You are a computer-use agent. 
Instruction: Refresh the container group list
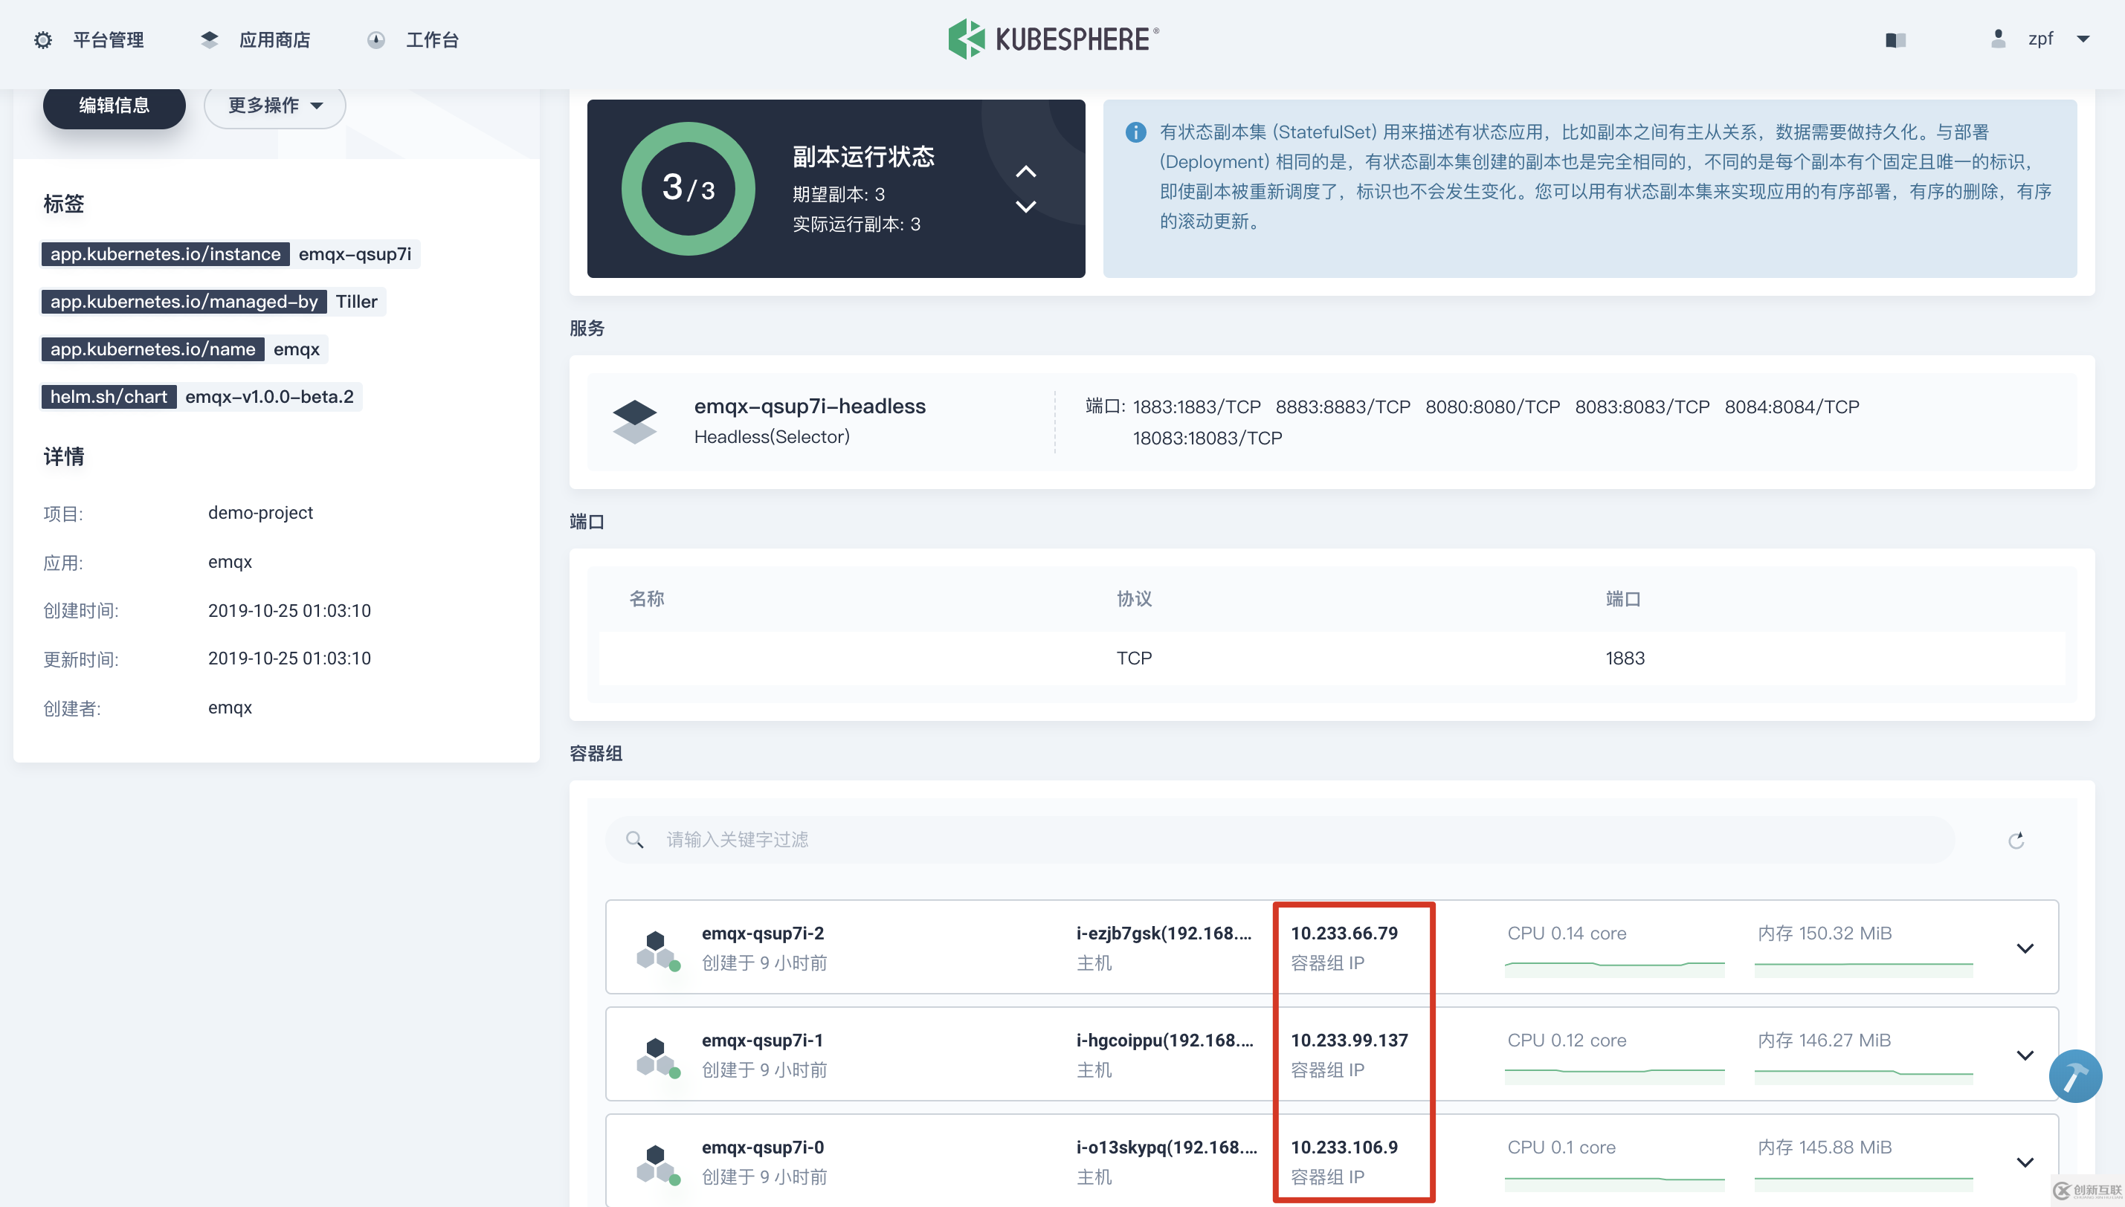[2016, 840]
